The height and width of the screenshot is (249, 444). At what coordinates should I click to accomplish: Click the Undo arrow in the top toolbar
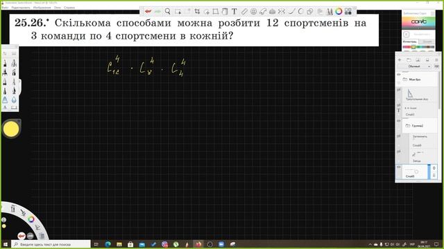tap(148, 12)
